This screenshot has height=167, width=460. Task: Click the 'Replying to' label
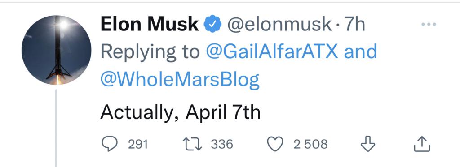(x=150, y=52)
